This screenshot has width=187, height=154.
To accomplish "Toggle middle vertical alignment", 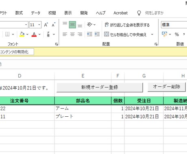I will tap(72, 25).
